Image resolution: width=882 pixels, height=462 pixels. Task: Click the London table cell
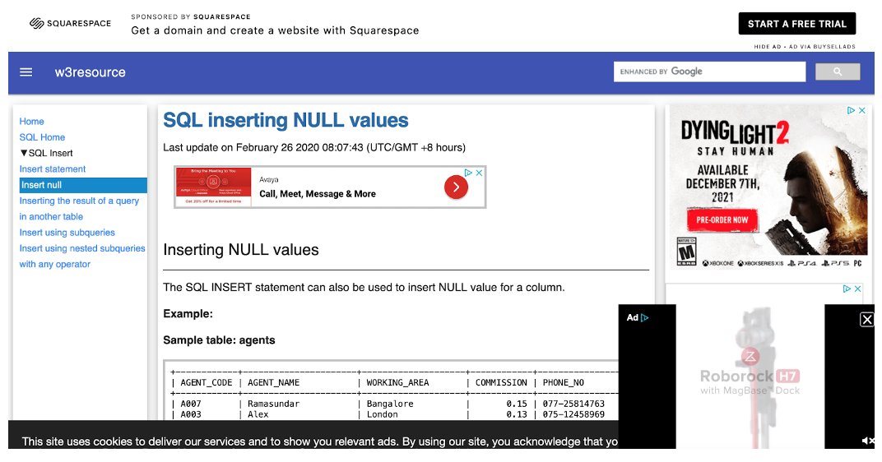coord(382,414)
